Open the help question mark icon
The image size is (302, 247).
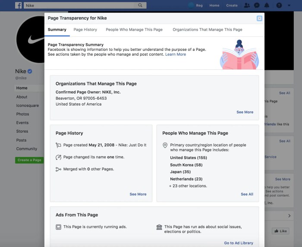tap(279, 5)
